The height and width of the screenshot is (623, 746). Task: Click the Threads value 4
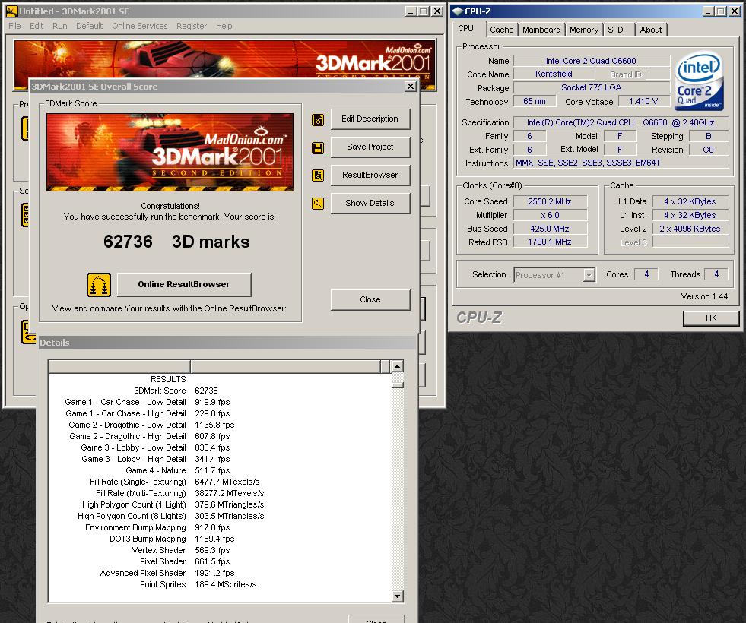coord(716,274)
